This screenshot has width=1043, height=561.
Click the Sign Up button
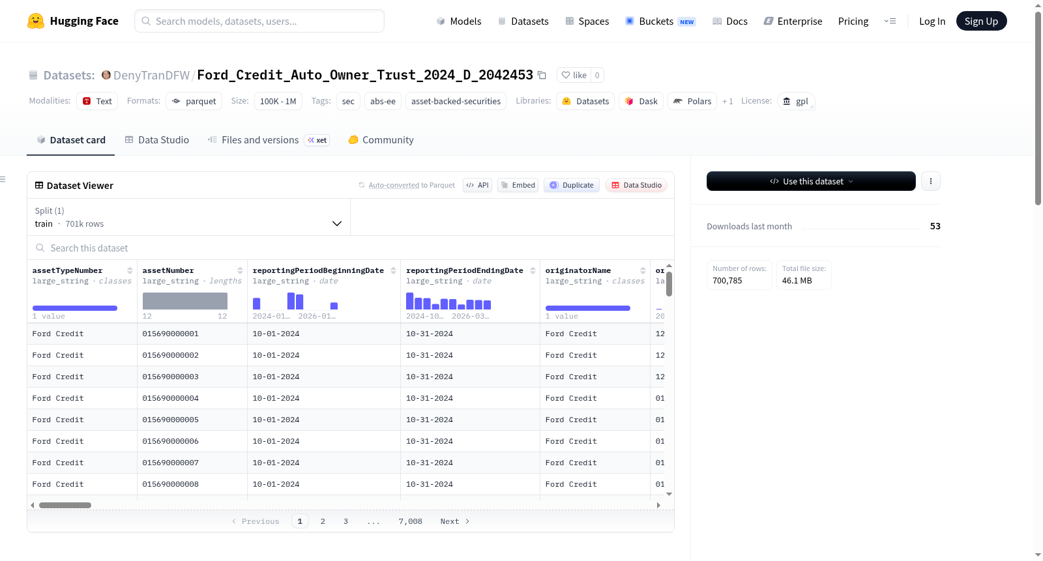(x=981, y=21)
